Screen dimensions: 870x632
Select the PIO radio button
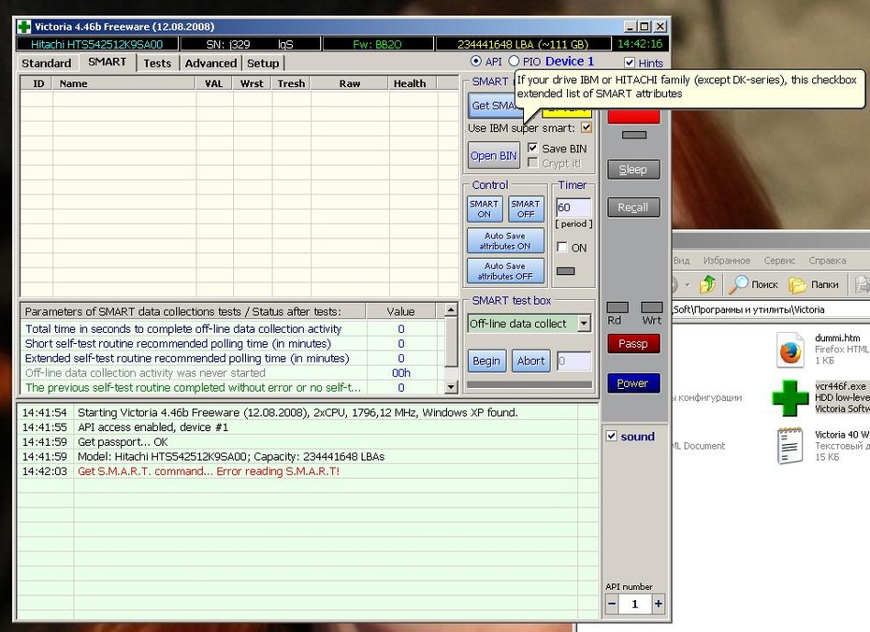(x=514, y=61)
